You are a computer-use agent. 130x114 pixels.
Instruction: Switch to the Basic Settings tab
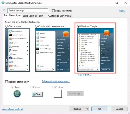(x=30, y=16)
